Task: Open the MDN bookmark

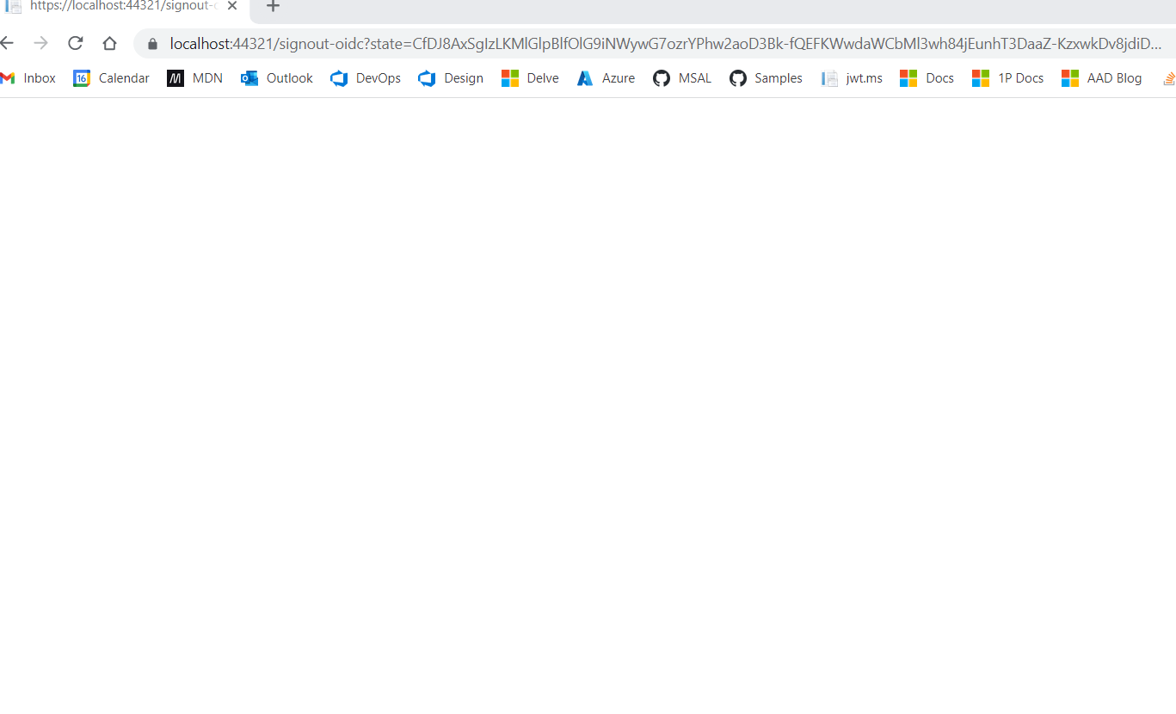Action: (195, 78)
